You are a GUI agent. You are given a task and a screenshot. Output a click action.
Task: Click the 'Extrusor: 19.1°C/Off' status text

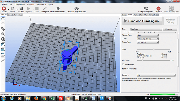[77, 94]
